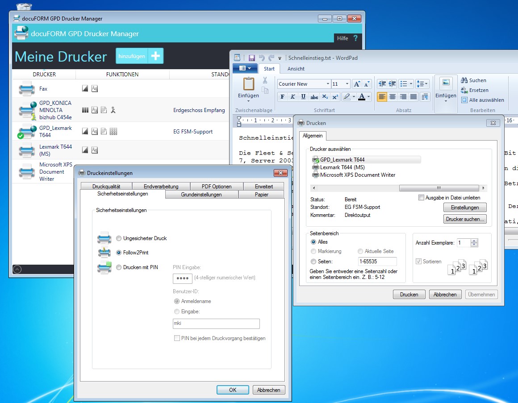Open the Ansicht ribbon tab

[x=296, y=69]
